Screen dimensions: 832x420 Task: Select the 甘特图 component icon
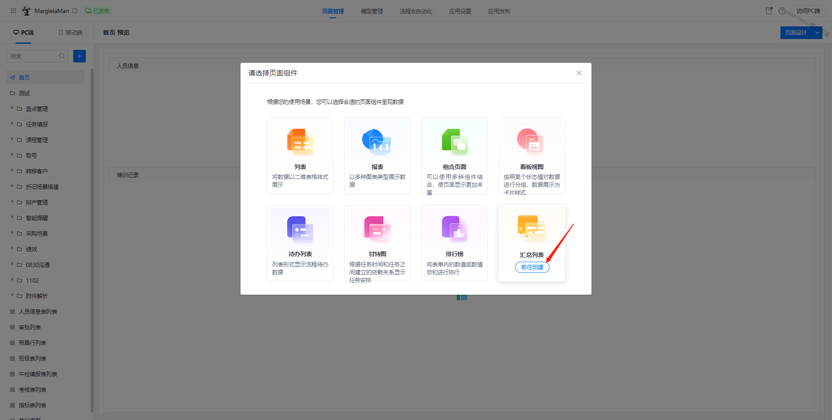(x=377, y=228)
